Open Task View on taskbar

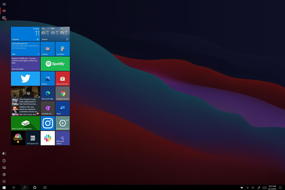45,187
